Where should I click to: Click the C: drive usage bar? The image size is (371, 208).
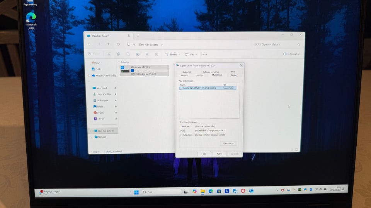pyautogui.click(x=149, y=70)
